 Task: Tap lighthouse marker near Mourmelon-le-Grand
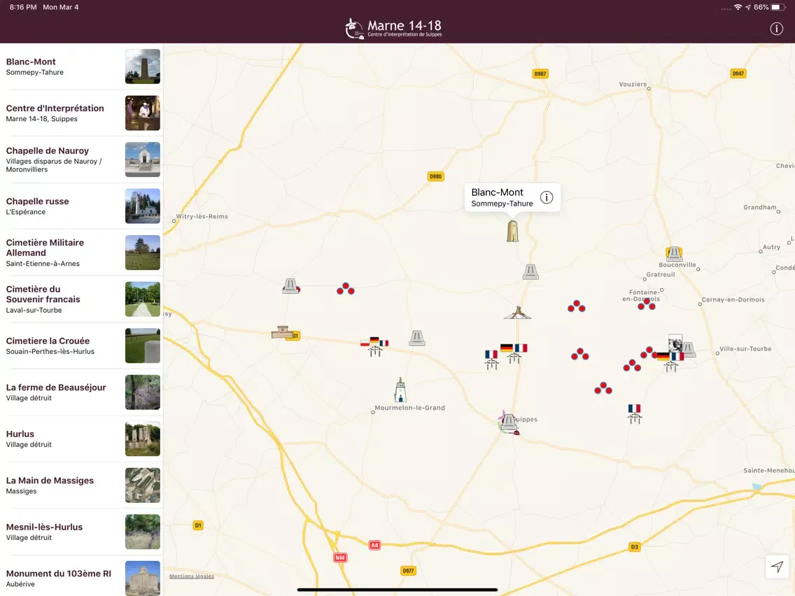[400, 390]
